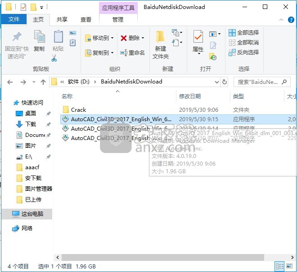Click the Copy path icon
Image resolution: width=297 pixels, height=272 pixels.
(x=73, y=33)
